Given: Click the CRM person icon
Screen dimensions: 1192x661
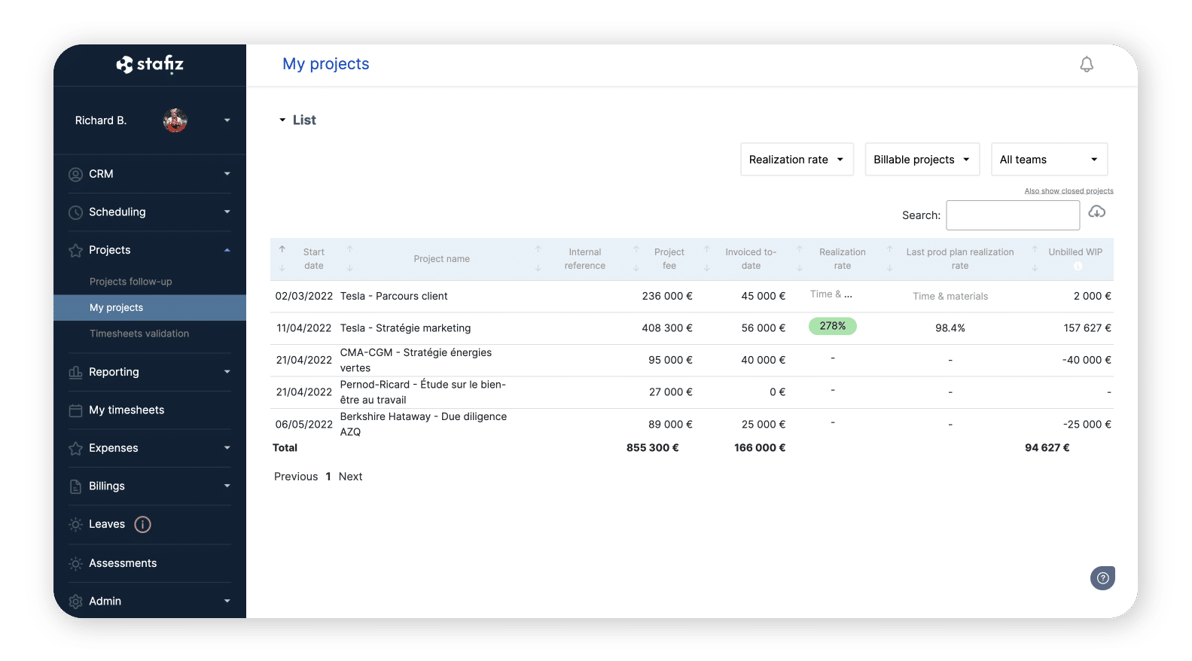Looking at the screenshot, I should coord(75,175).
